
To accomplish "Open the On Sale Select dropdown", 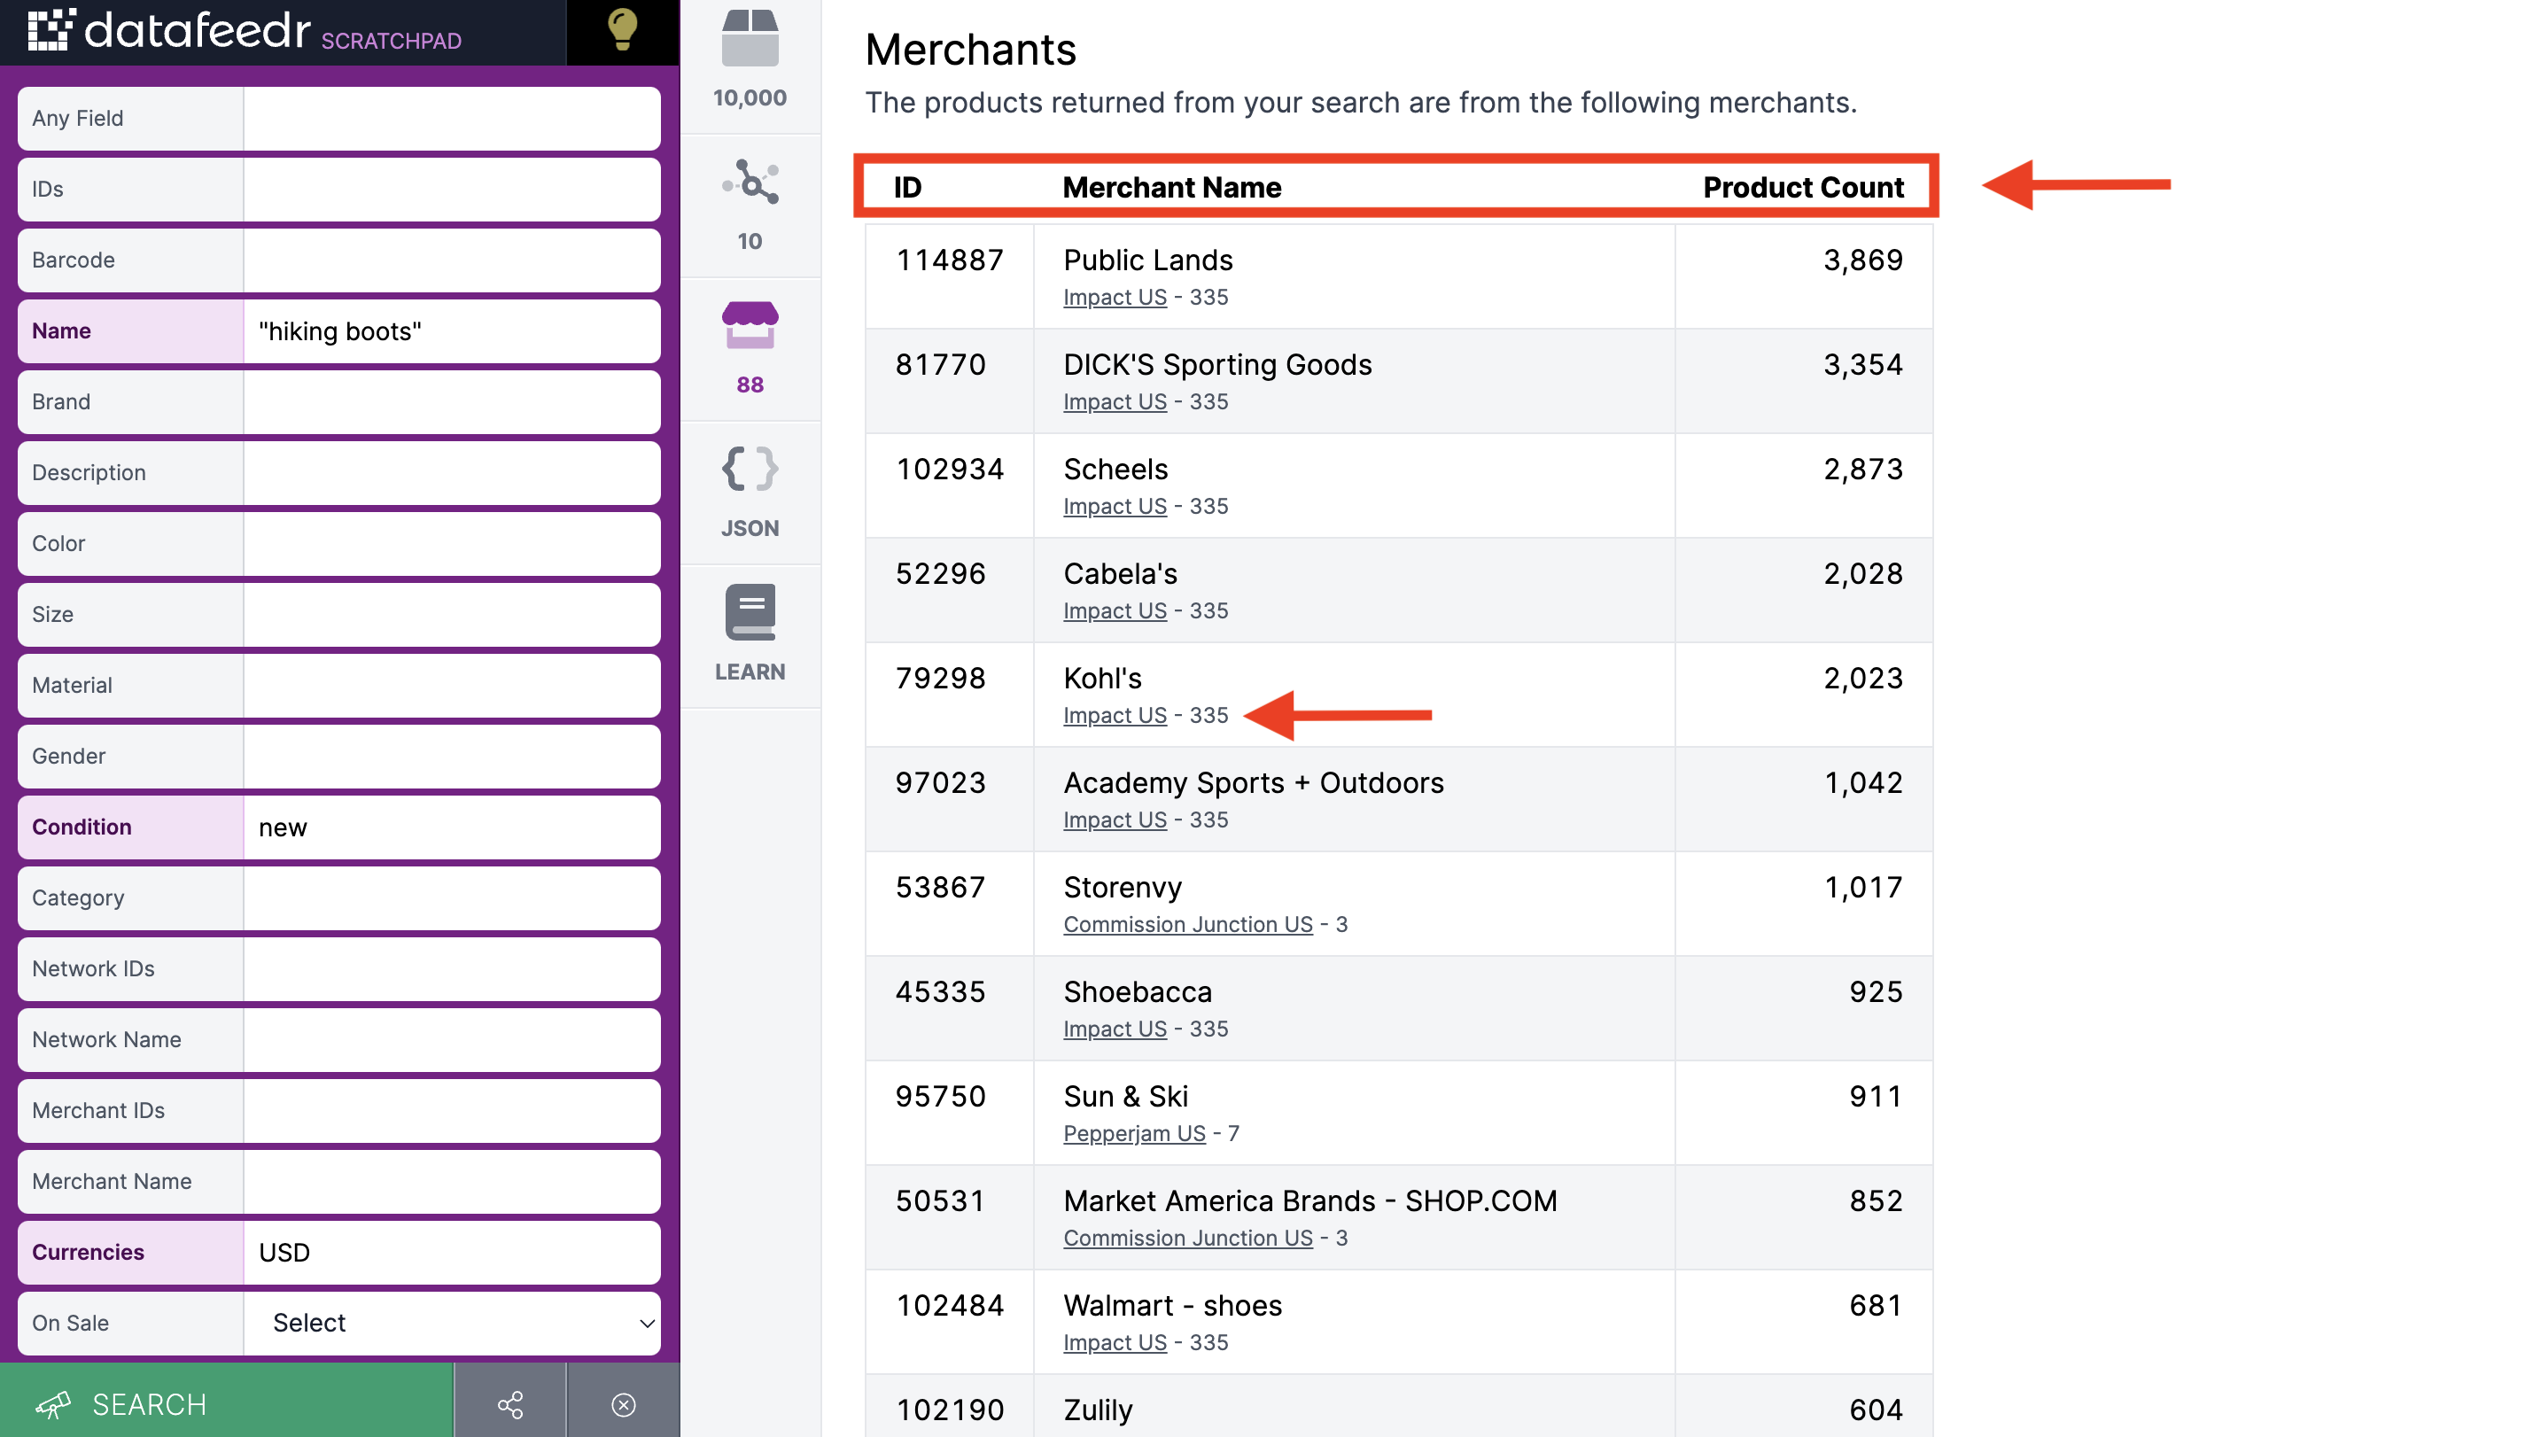I will coord(452,1324).
